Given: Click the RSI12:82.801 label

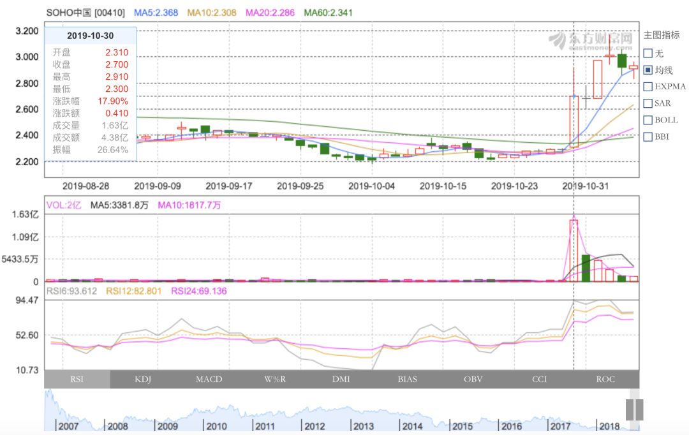Looking at the screenshot, I should pos(133,291).
